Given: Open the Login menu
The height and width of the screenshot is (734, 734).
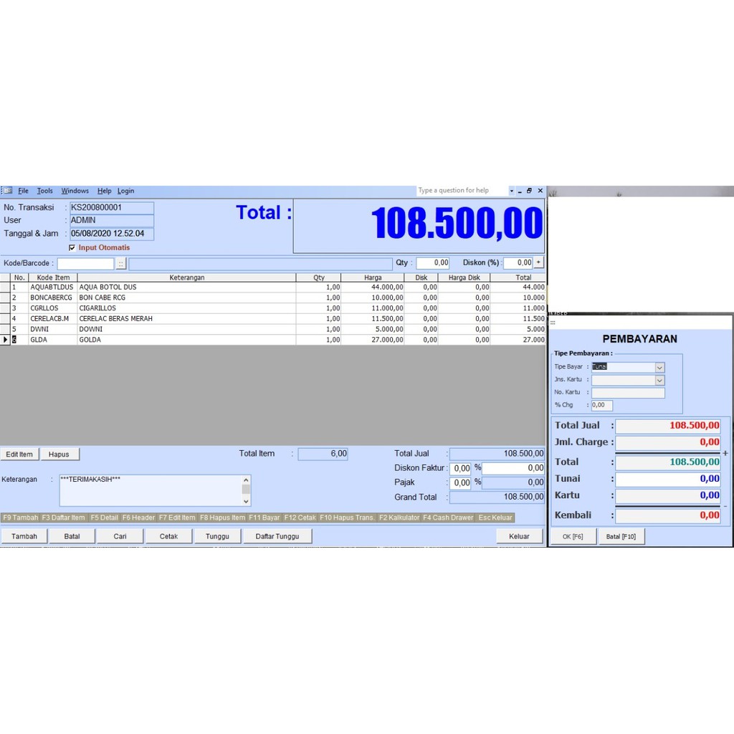Looking at the screenshot, I should (126, 191).
